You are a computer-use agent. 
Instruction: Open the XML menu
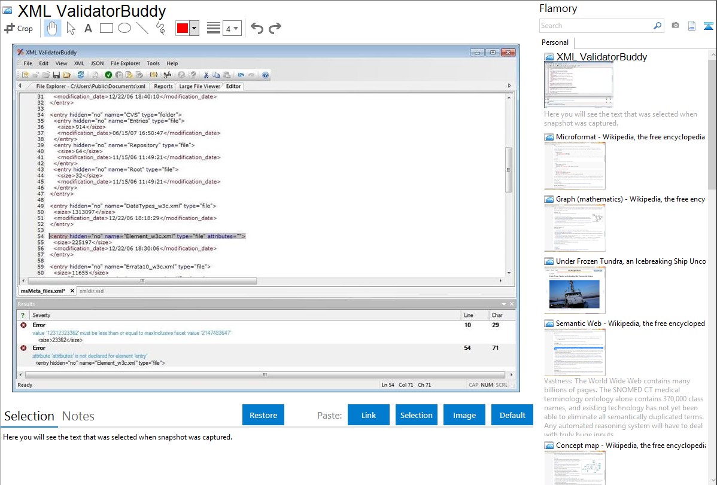pyautogui.click(x=79, y=63)
